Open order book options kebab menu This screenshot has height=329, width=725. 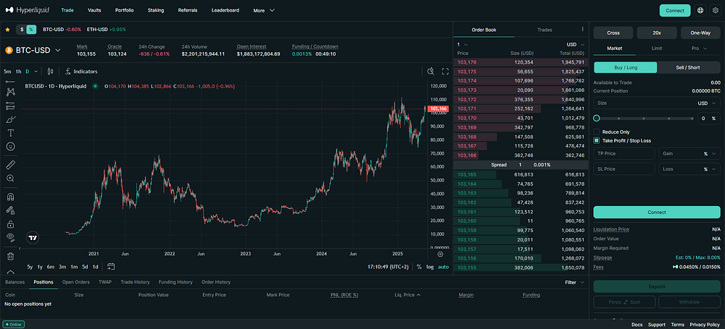click(x=583, y=29)
